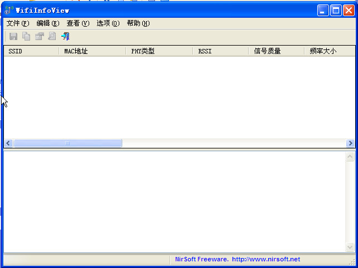Click the Find toolbar icon
The image size is (358, 268).
[x=52, y=37]
